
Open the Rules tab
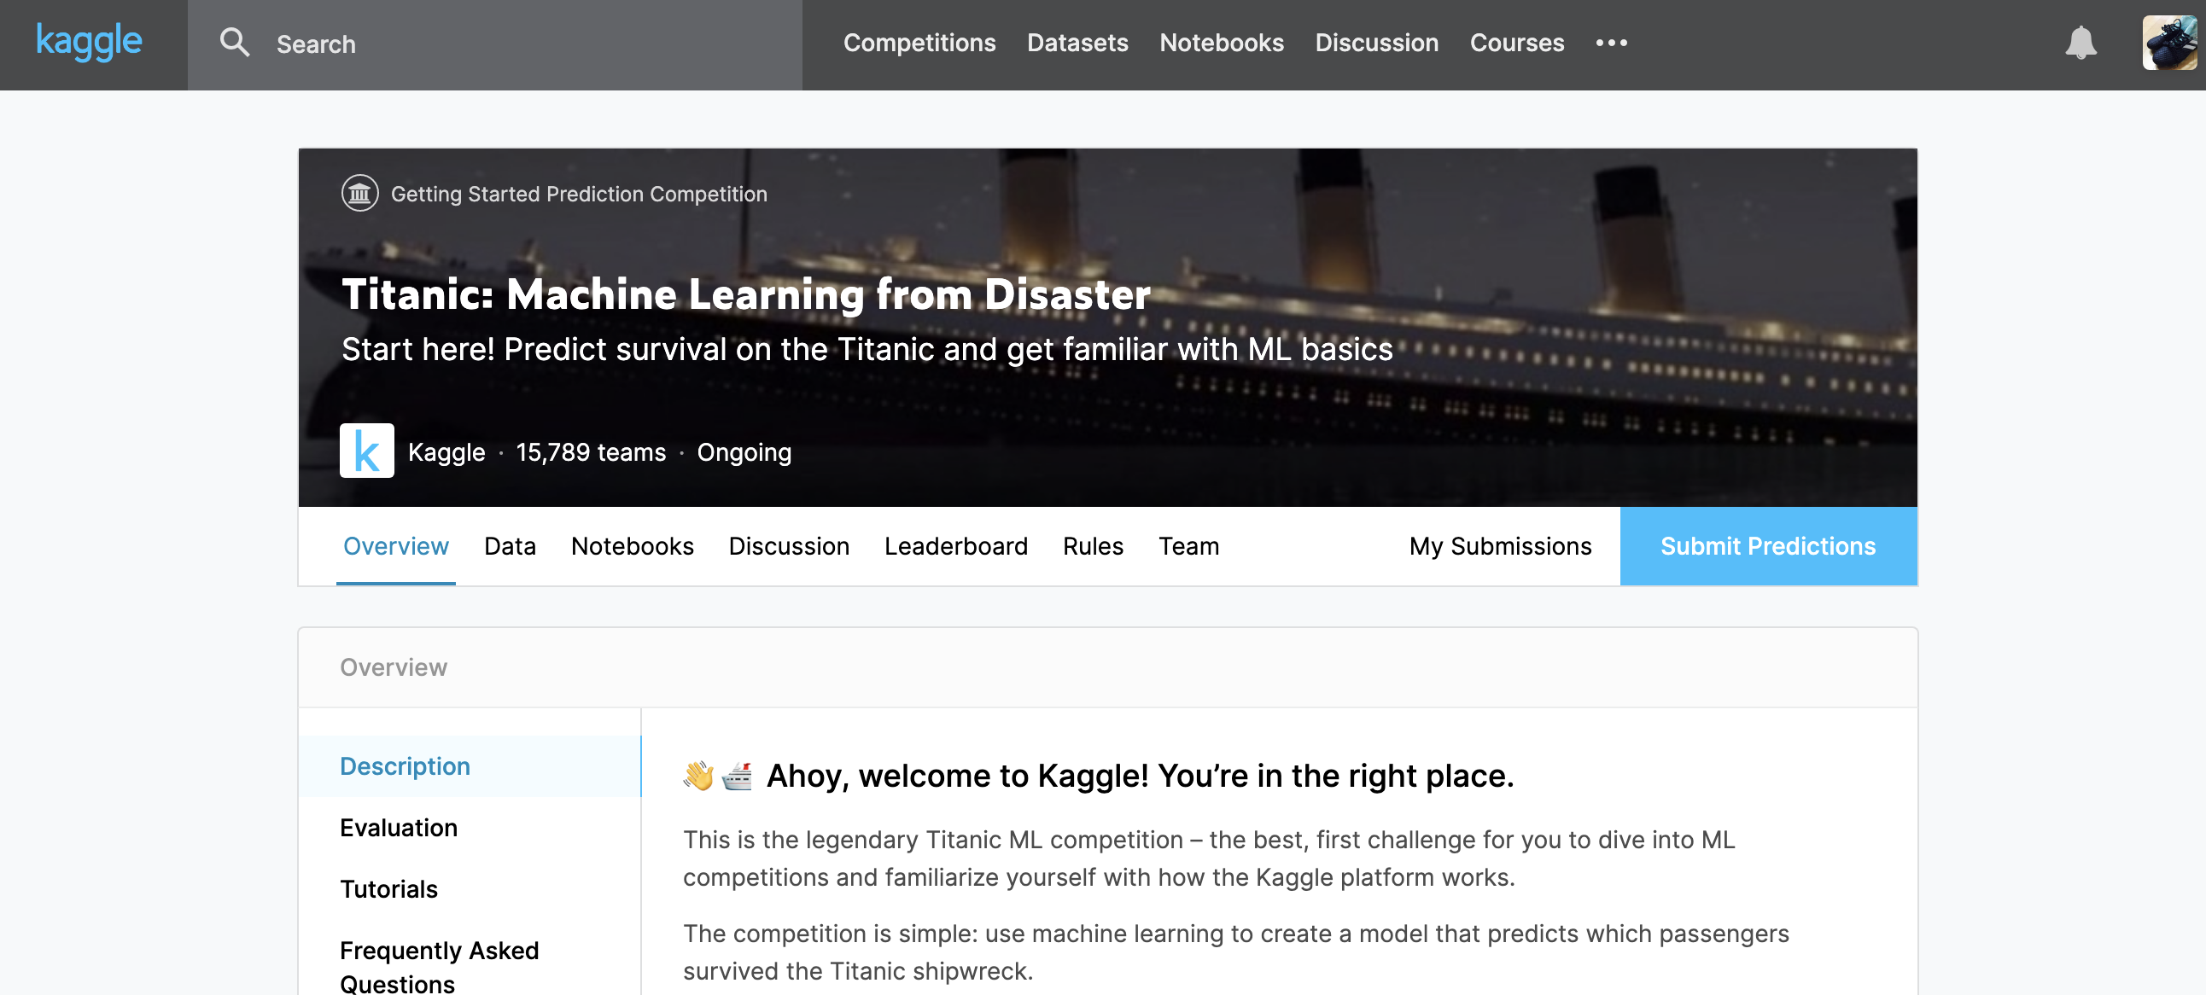click(1092, 545)
